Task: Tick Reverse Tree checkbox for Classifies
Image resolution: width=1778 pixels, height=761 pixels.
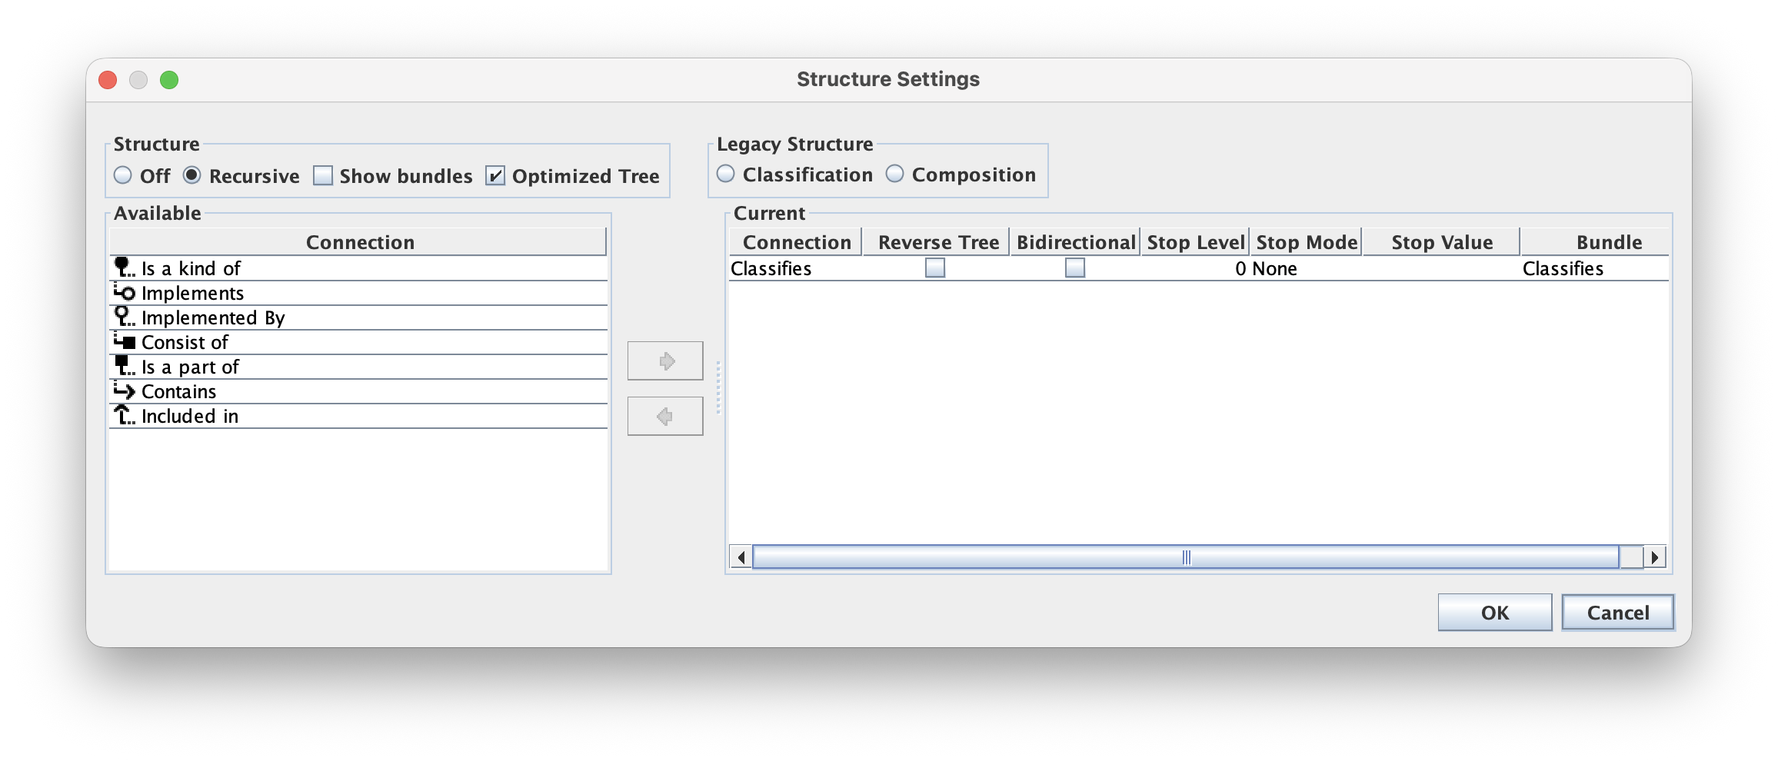Action: pyautogui.click(x=935, y=268)
